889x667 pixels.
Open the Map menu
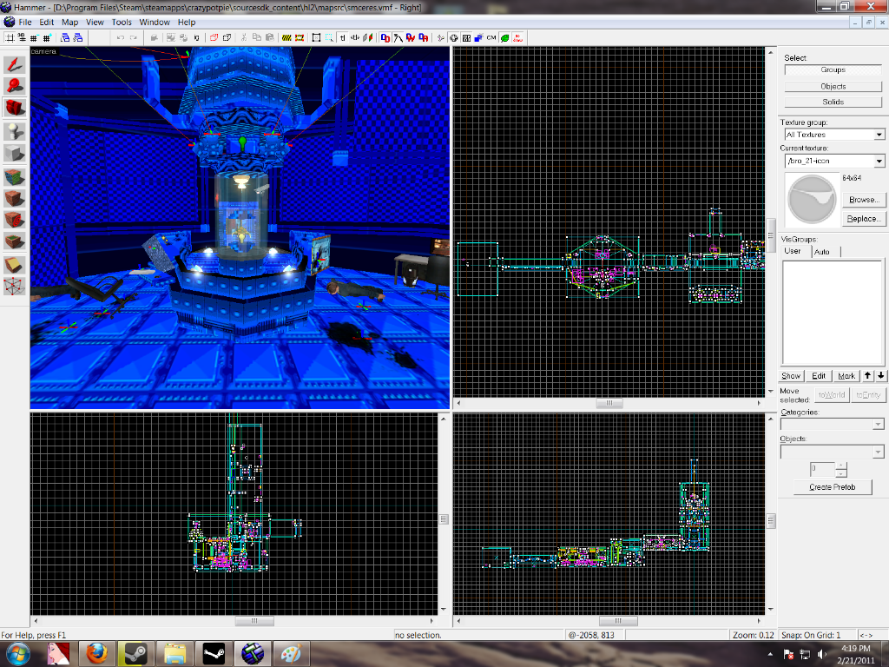(x=69, y=22)
